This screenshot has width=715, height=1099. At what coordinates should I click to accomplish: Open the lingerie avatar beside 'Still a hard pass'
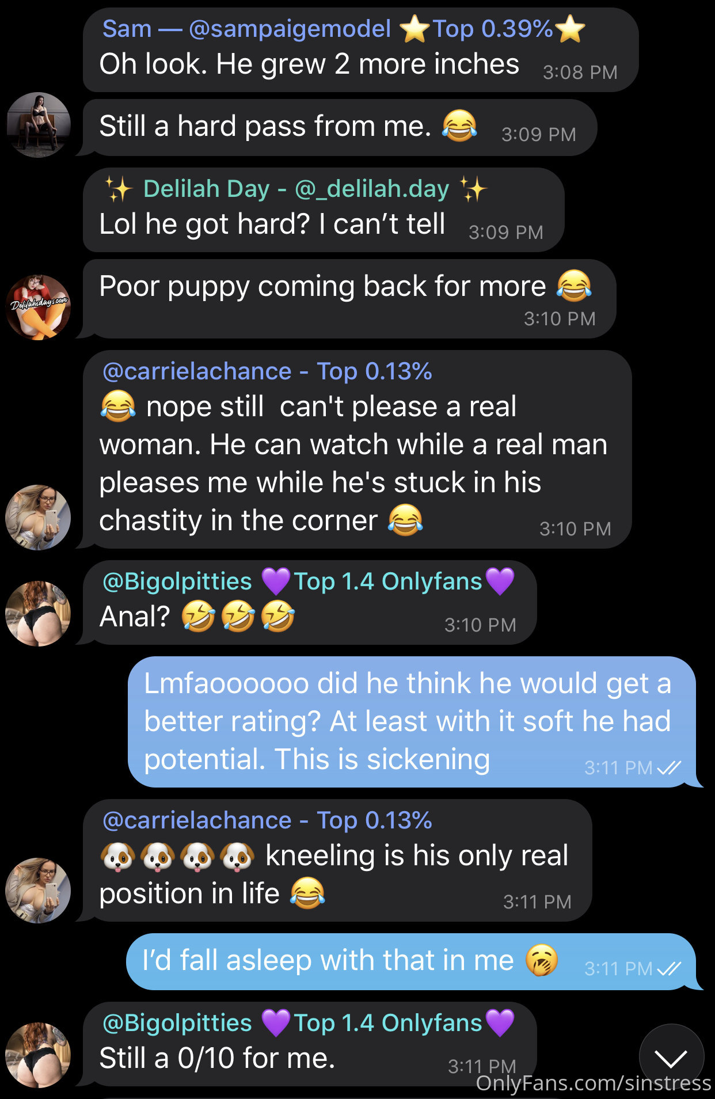pos(39,125)
